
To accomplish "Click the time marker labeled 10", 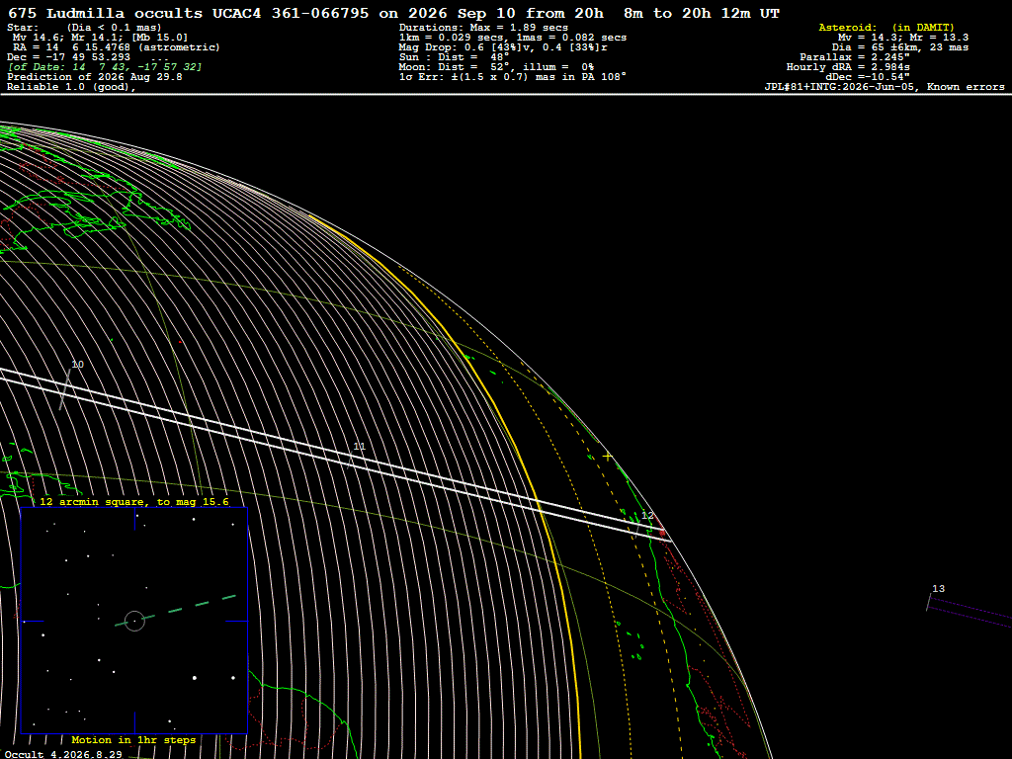I will [x=77, y=365].
